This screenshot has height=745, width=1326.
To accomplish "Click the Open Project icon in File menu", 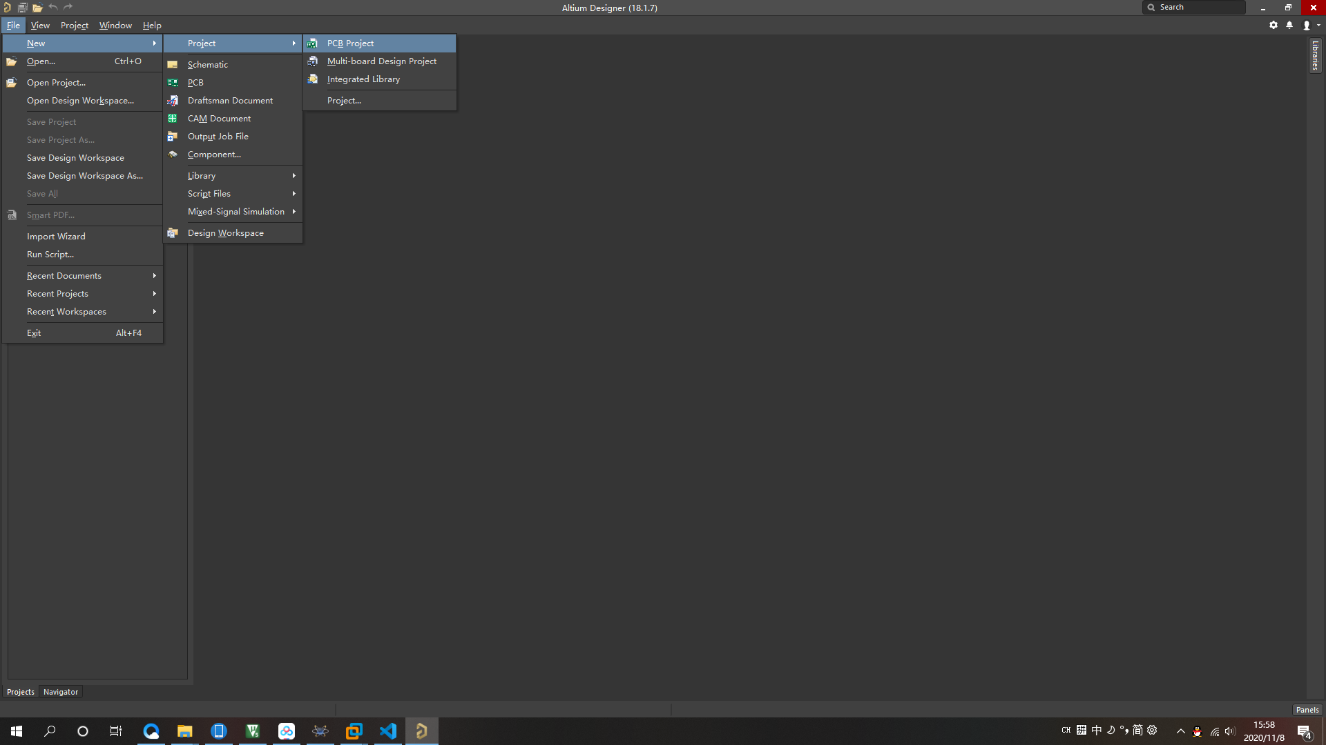I will pos(12,83).
